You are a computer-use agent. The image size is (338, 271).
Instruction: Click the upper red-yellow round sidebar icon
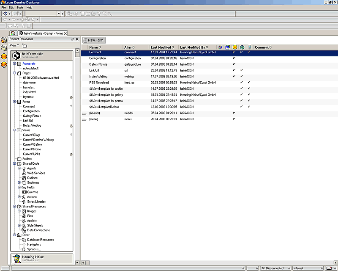(4, 56)
